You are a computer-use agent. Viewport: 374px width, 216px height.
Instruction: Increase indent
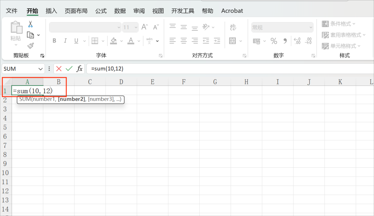[217, 41]
